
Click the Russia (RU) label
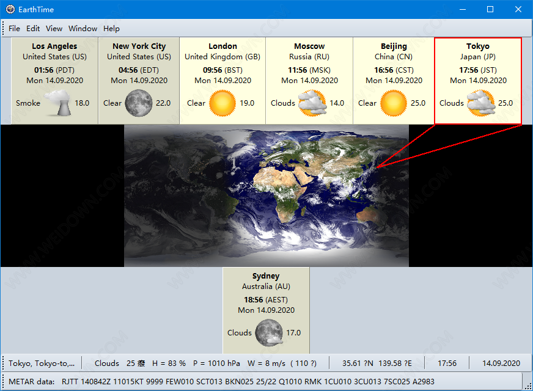click(x=309, y=57)
